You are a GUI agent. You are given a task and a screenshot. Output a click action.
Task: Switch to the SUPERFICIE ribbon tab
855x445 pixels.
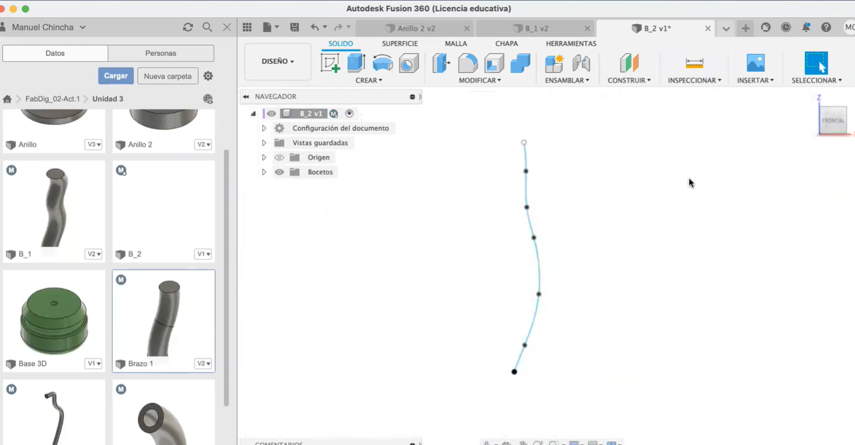point(399,43)
